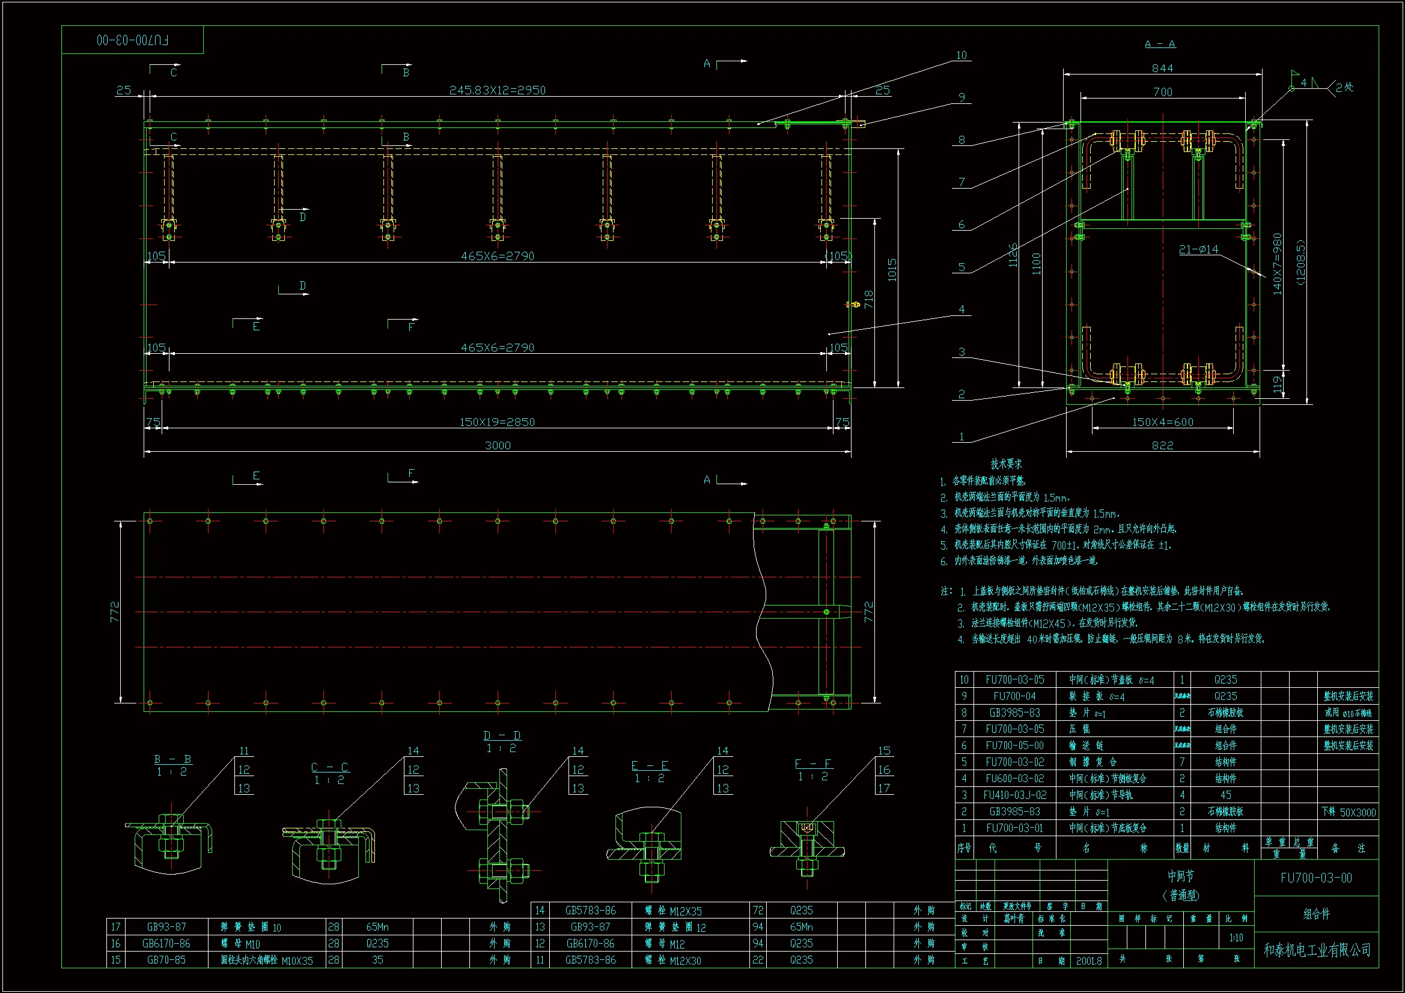Screen dimensions: 1405x993
Task: Click the 844 width dimension in A-A view
Action: (x=1162, y=68)
